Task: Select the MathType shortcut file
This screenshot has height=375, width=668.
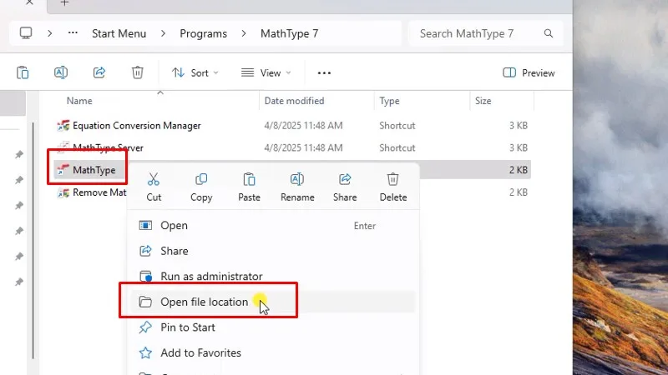Action: click(x=94, y=170)
